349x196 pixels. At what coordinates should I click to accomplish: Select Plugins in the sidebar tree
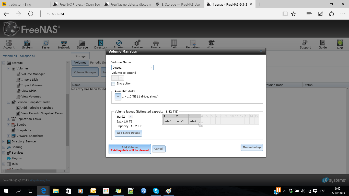[17, 158]
